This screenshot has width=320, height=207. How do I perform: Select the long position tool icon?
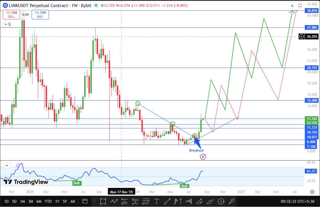pos(125,201)
